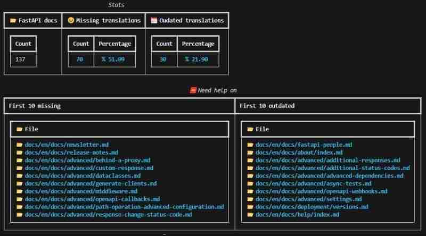Click the missing count value 70

coord(79,60)
